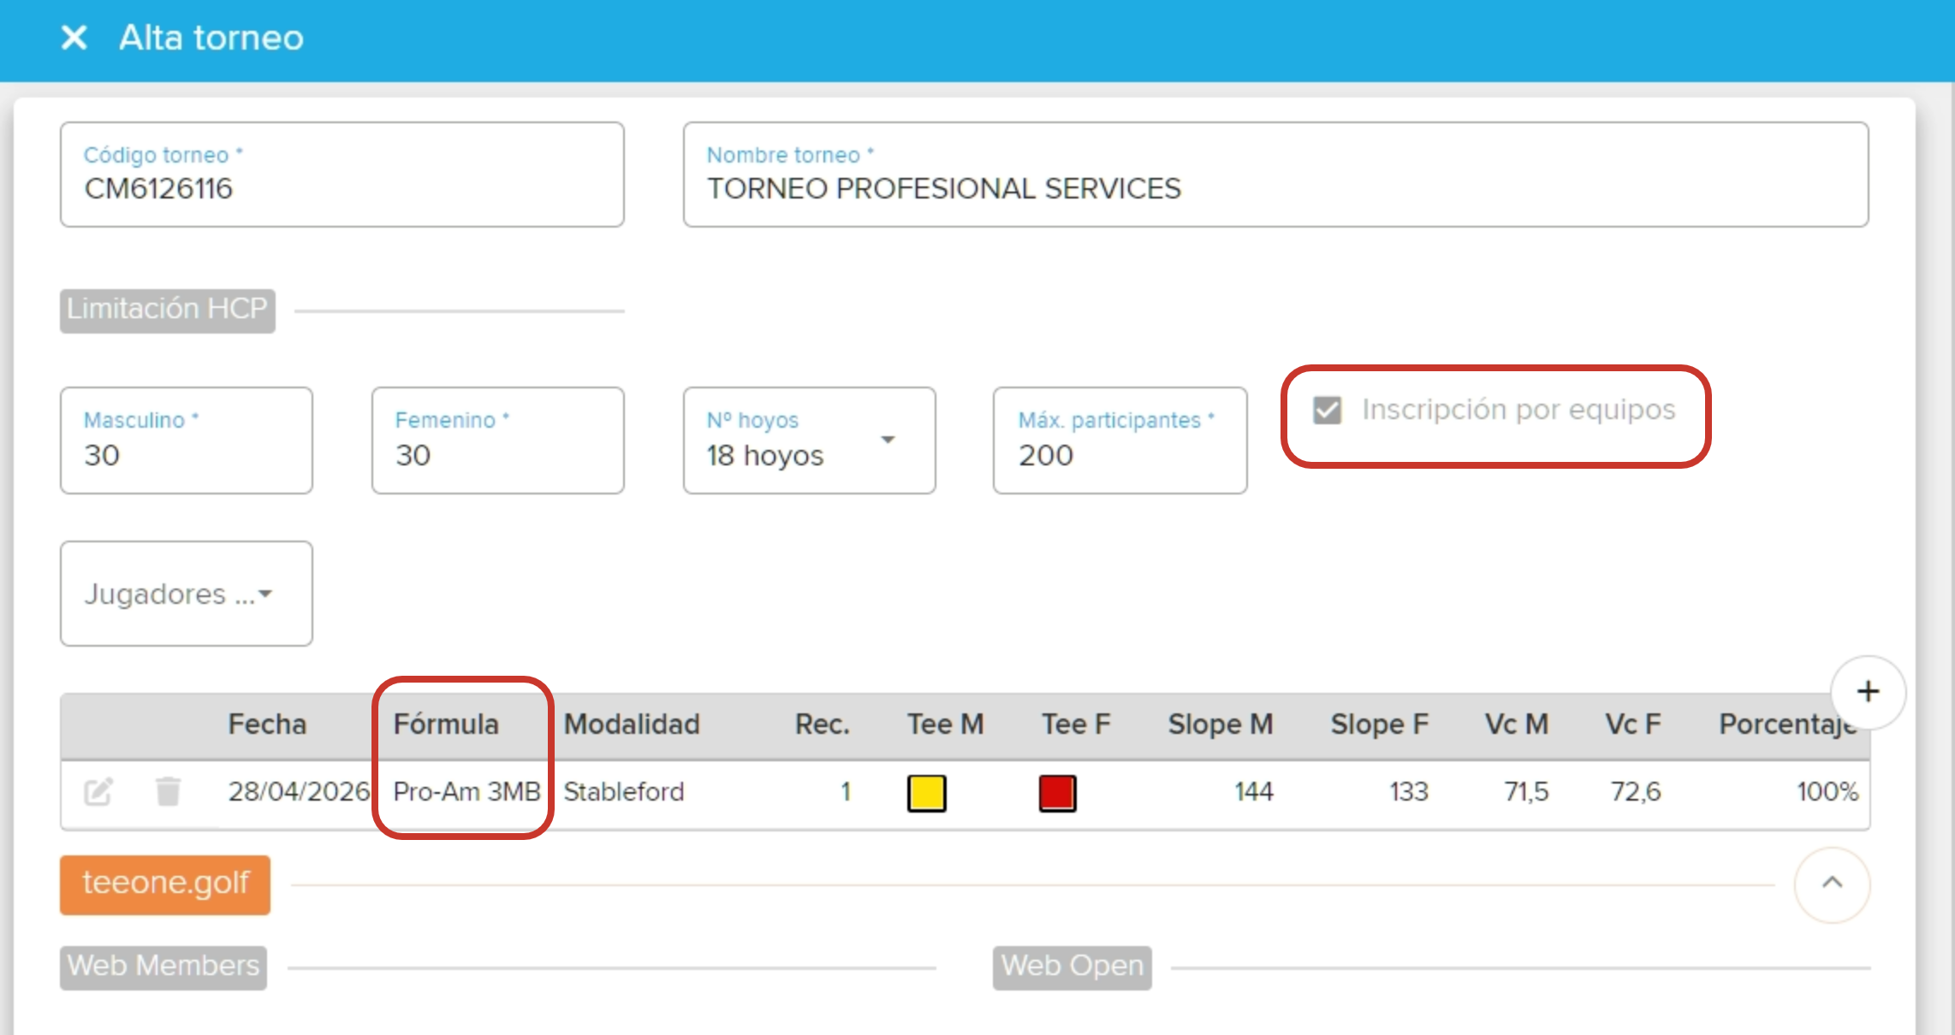Click the Vc F value 72,6

(x=1635, y=792)
